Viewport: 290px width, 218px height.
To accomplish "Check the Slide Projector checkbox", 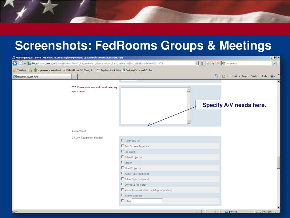I will pos(122,168).
